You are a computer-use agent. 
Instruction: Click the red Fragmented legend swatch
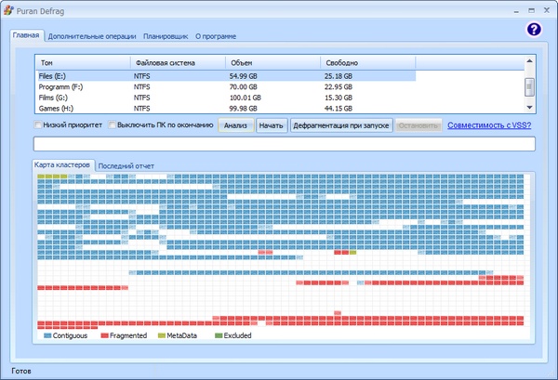coord(105,335)
